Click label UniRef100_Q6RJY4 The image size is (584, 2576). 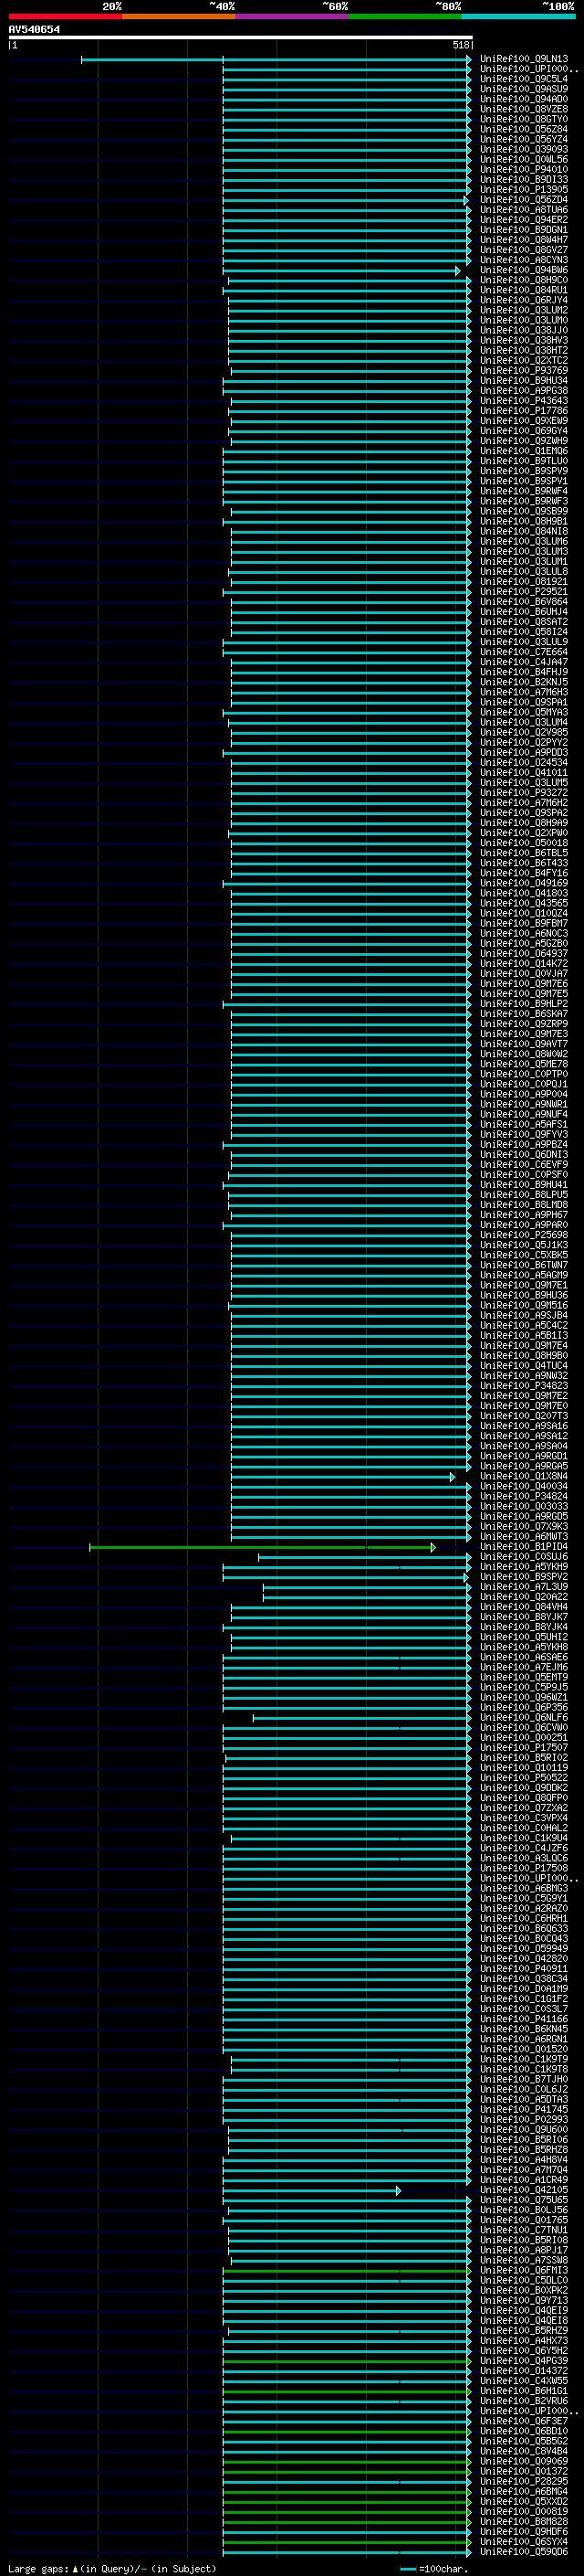(x=524, y=300)
